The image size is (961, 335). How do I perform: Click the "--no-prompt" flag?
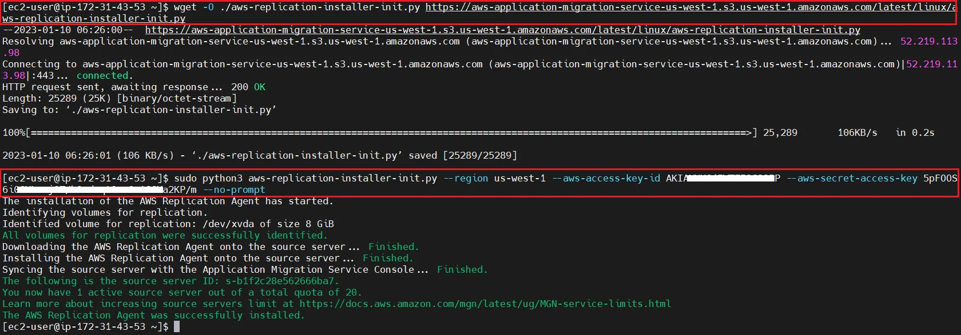coord(234,189)
